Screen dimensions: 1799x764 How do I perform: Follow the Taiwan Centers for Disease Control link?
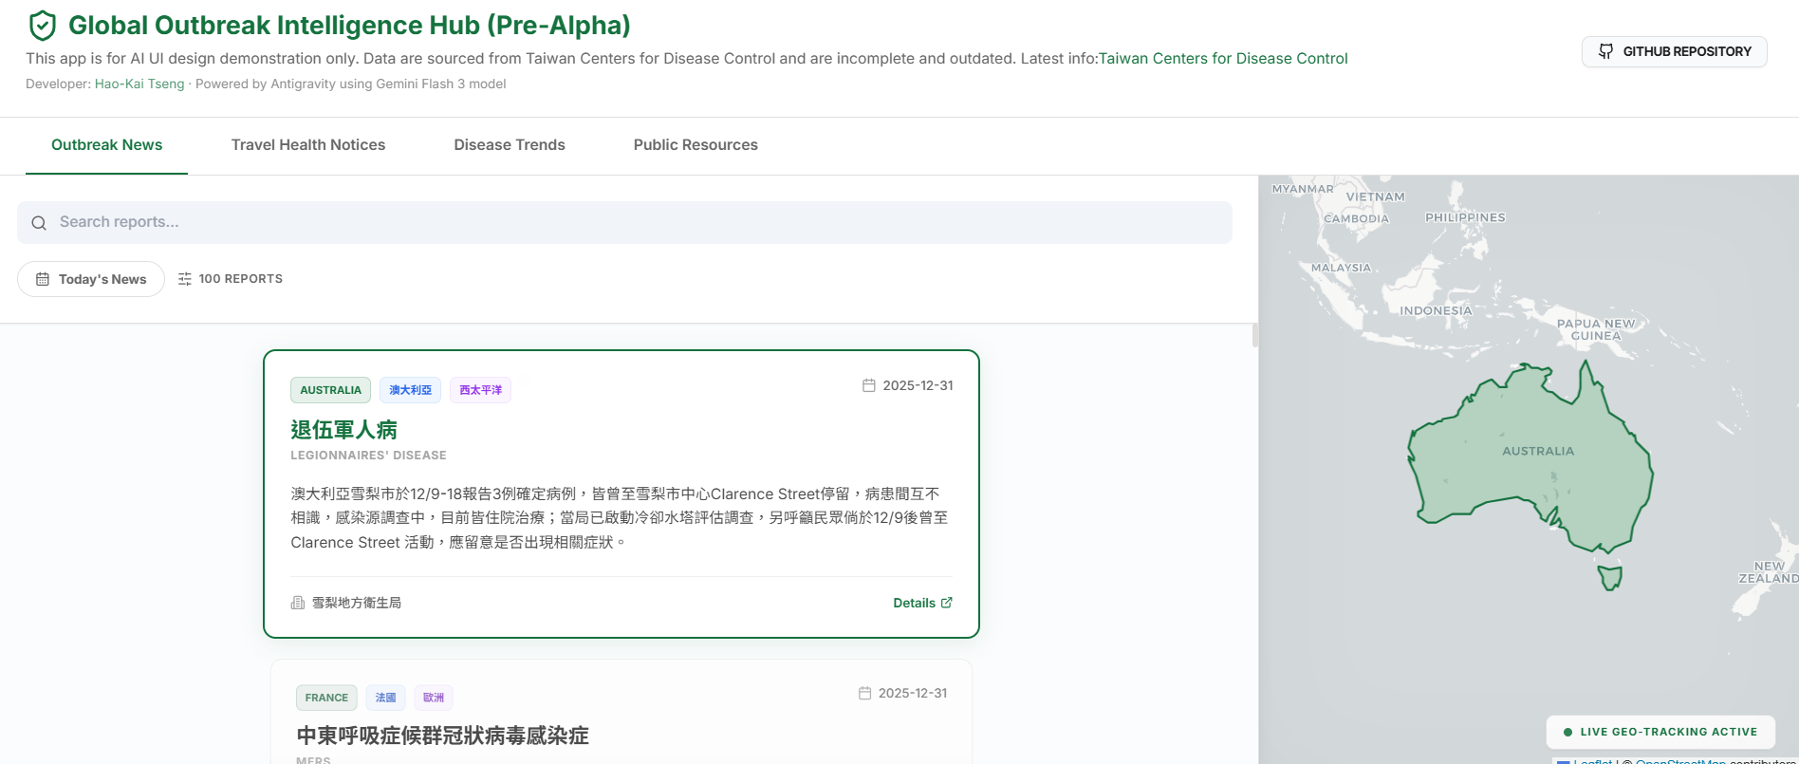coord(1222,59)
